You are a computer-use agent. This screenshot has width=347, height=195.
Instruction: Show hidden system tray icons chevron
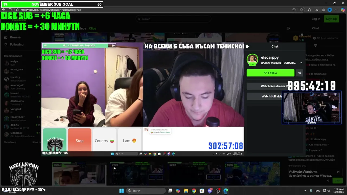(305, 191)
